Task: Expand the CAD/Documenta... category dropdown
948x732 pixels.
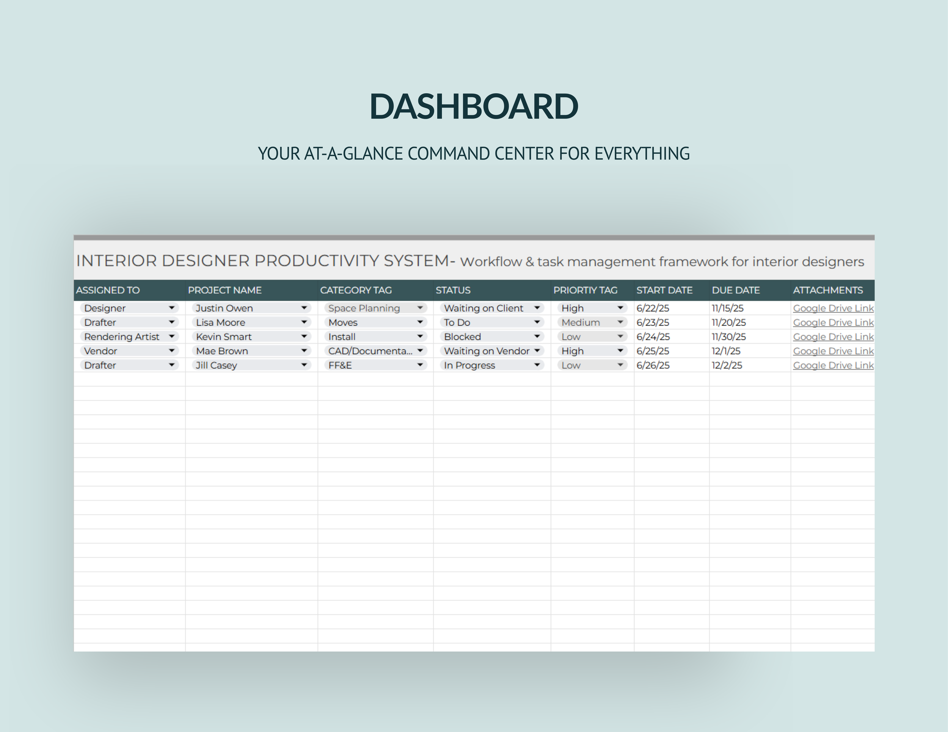Action: click(420, 351)
